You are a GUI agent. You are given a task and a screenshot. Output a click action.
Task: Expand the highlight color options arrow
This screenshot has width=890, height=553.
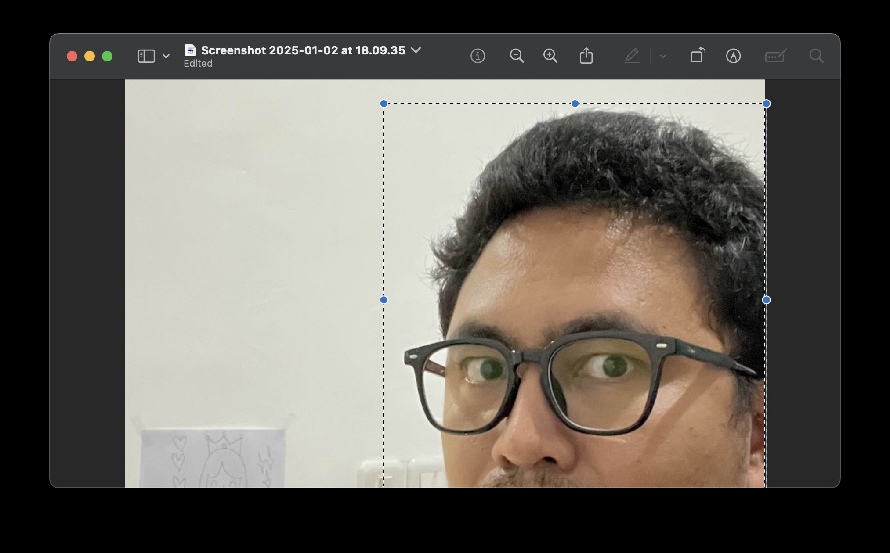tap(663, 56)
